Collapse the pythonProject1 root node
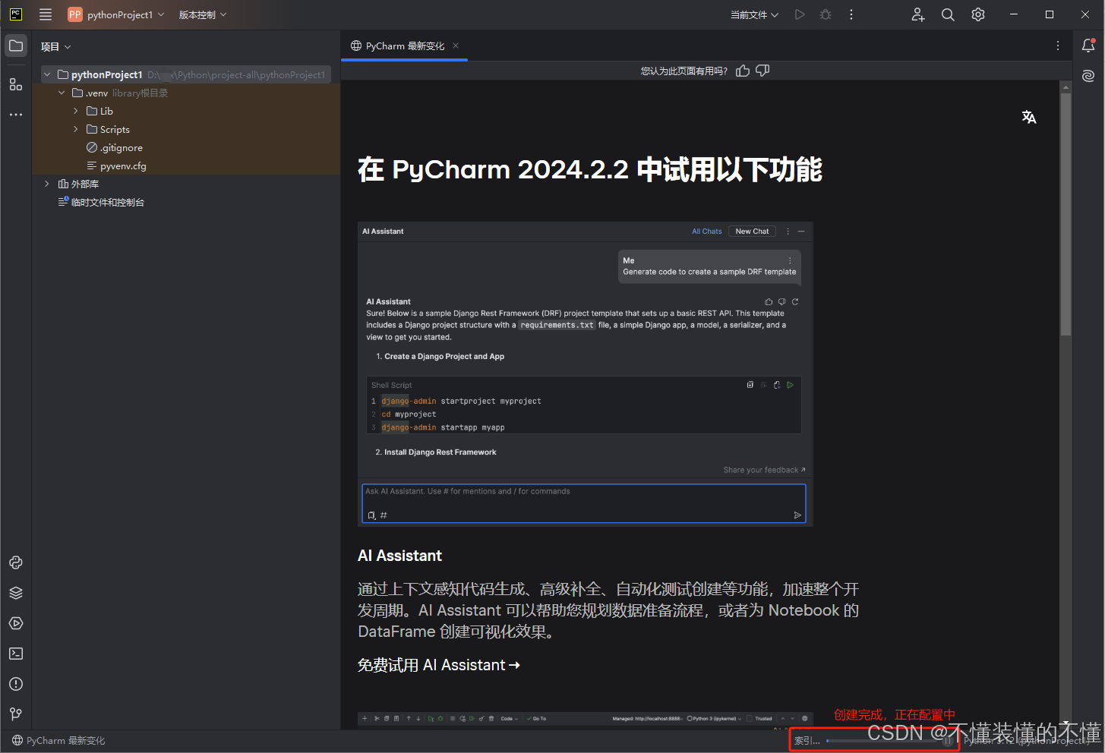This screenshot has width=1105, height=753. [x=47, y=74]
